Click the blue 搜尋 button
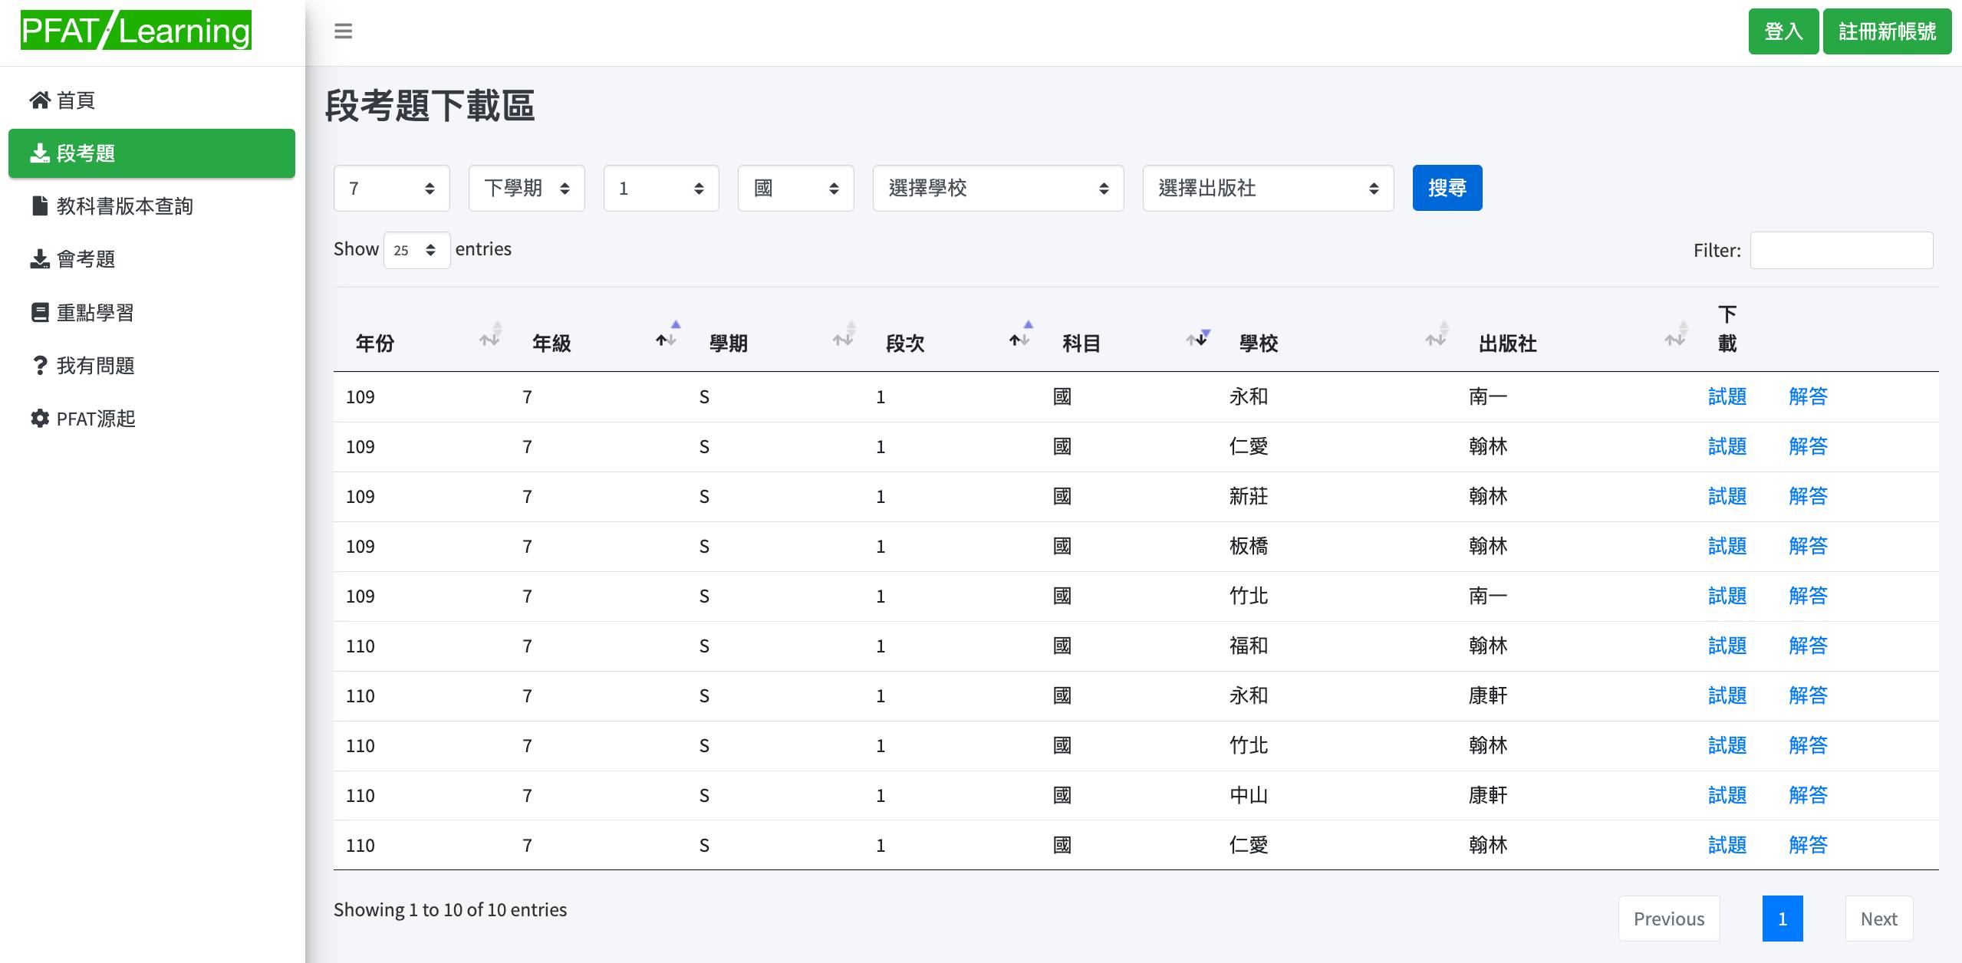The width and height of the screenshot is (1962, 963). click(1447, 188)
